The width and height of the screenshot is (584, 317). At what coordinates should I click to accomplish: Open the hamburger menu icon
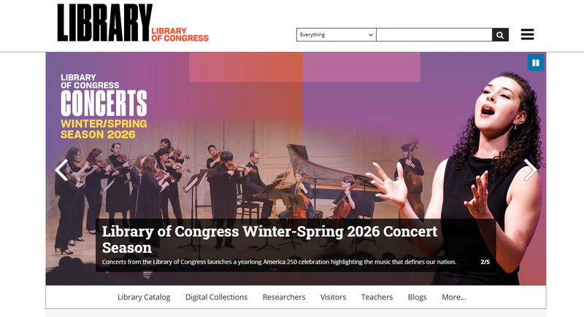(x=527, y=34)
